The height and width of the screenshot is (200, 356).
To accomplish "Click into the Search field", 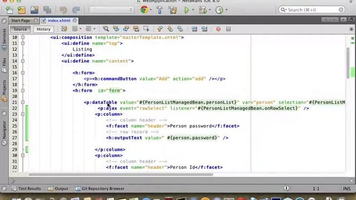I will point(311,10).
